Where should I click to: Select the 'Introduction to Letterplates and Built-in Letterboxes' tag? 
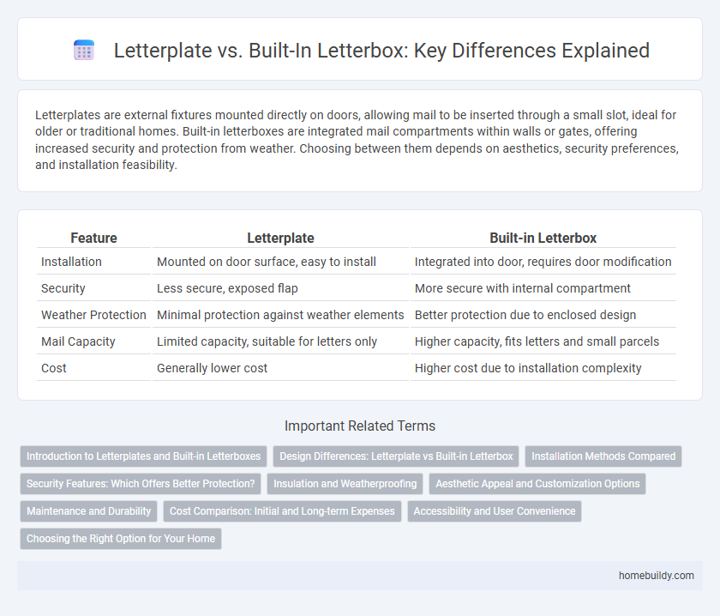[143, 456]
